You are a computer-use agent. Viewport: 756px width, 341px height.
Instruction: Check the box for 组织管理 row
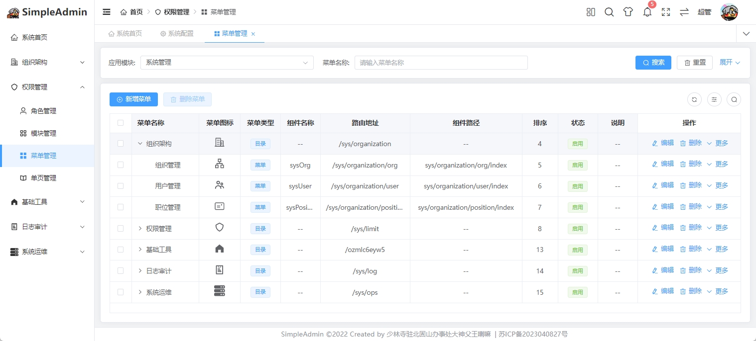coord(121,165)
